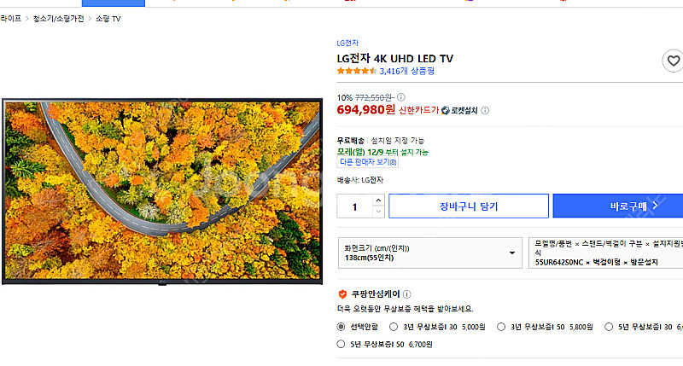Click the star rating icons
683x366 pixels.
click(356, 71)
